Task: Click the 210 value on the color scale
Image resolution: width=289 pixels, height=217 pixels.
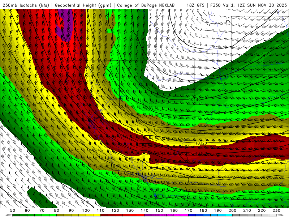Action: [x=247, y=210]
